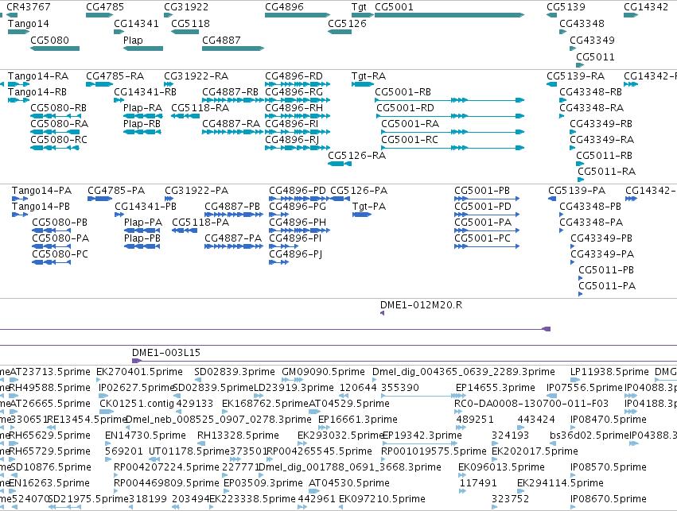The height and width of the screenshot is (511, 677).
Task: Click the CG5139 gene glyph
Action: tap(552, 15)
